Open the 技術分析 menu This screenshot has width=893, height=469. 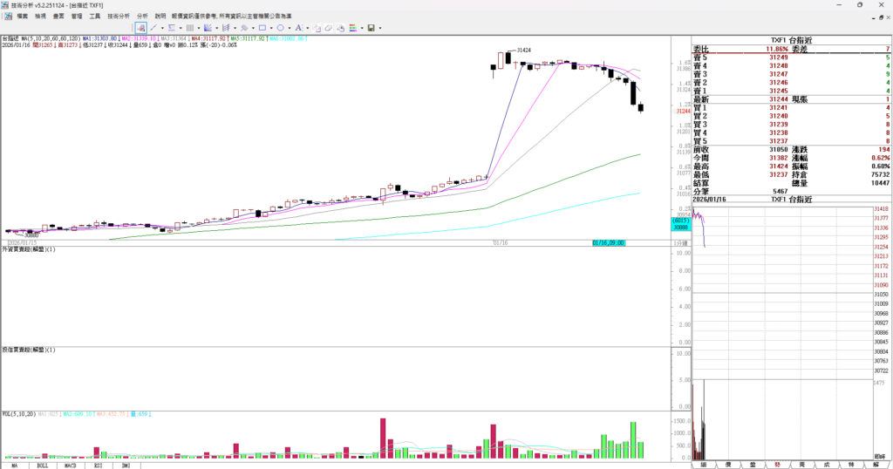point(119,16)
